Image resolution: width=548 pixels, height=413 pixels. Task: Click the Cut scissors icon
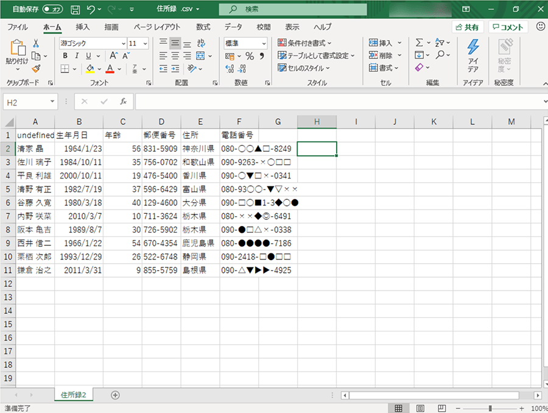(36, 43)
